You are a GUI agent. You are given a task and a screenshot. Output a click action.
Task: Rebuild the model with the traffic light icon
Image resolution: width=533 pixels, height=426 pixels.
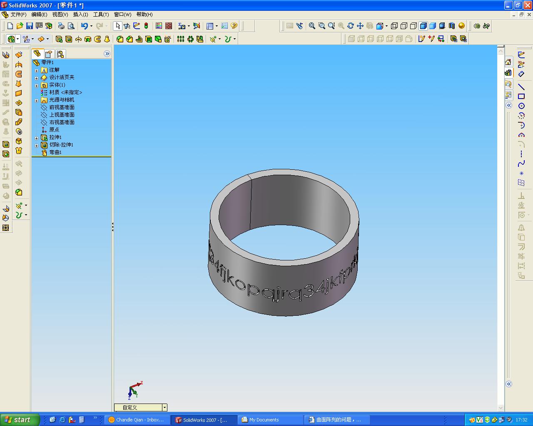[146, 26]
